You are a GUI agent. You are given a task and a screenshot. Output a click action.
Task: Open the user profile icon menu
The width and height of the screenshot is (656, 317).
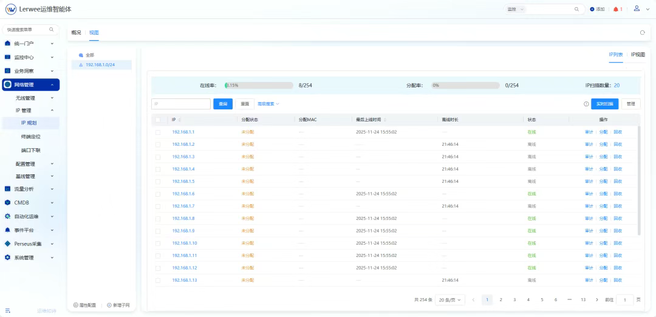point(637,9)
